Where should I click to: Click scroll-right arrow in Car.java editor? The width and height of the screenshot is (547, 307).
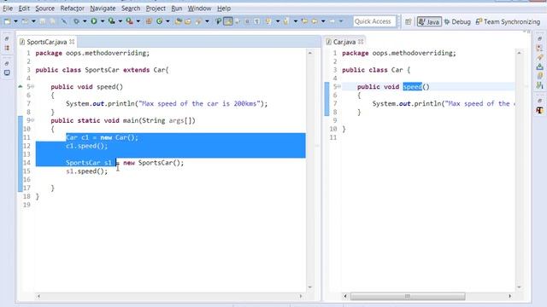(509, 296)
